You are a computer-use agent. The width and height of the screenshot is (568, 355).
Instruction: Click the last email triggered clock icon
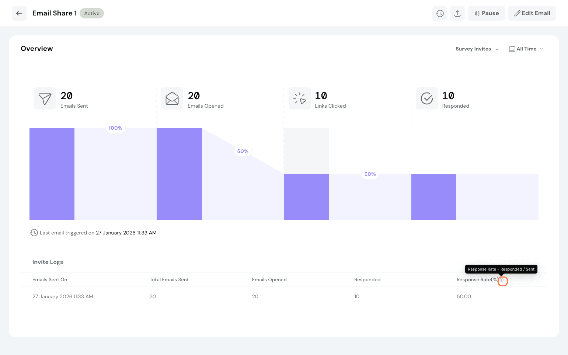tap(34, 233)
